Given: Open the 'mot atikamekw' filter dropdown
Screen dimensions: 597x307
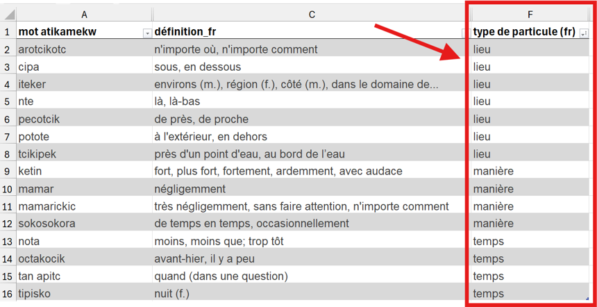Looking at the screenshot, I should tap(147, 34).
